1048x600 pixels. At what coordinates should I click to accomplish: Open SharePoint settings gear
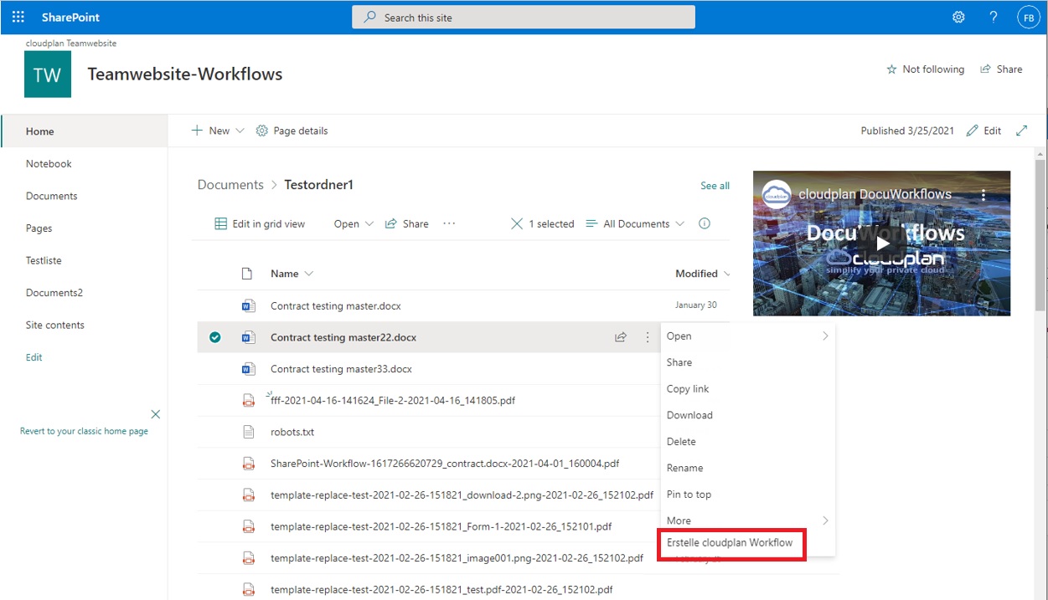tap(958, 16)
